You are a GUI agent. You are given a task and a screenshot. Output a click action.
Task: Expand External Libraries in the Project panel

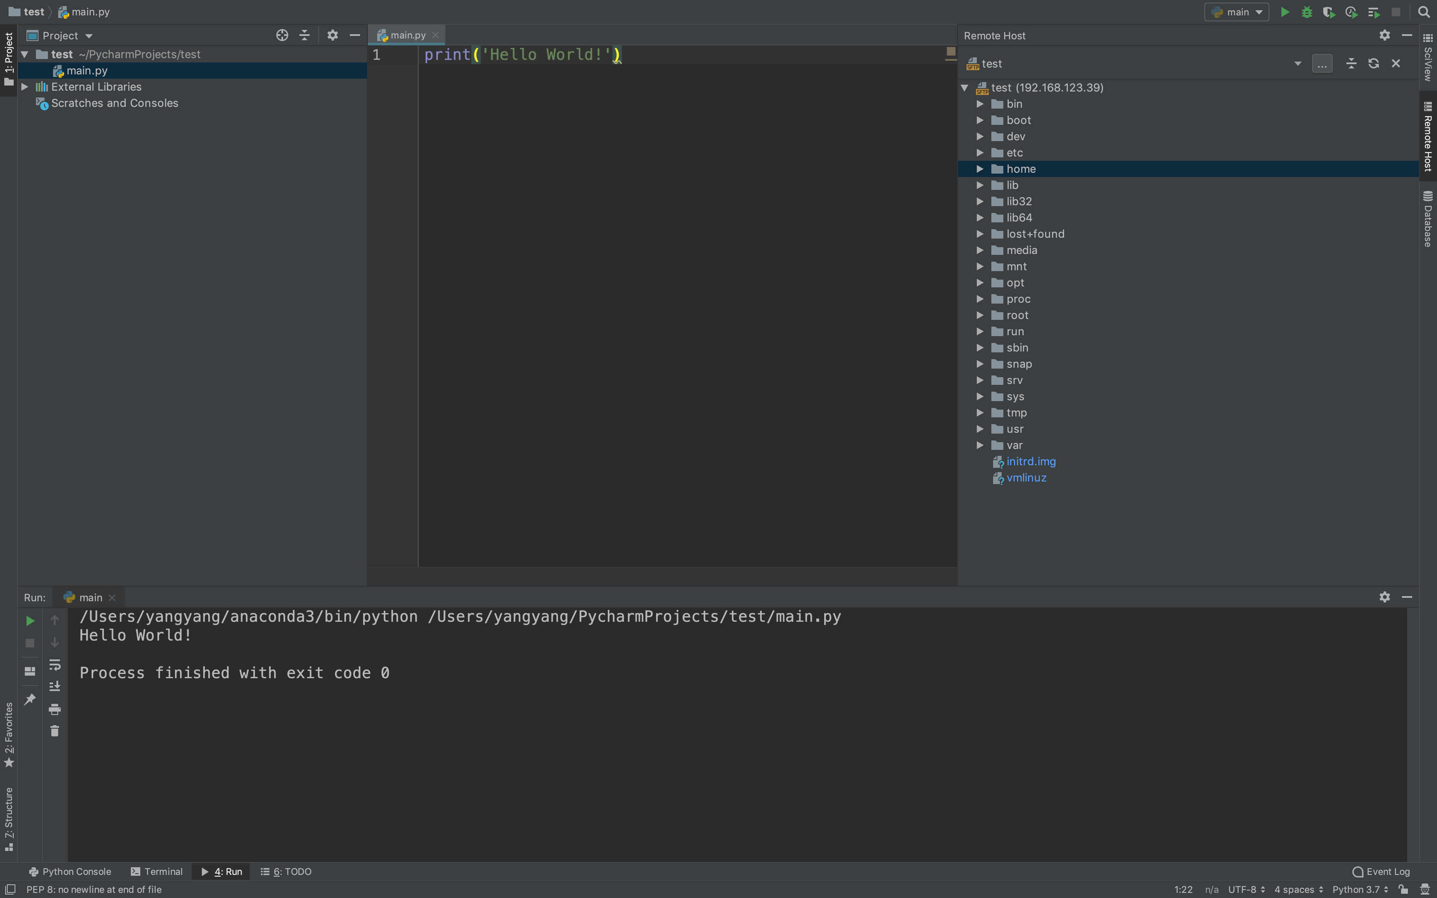coord(25,86)
